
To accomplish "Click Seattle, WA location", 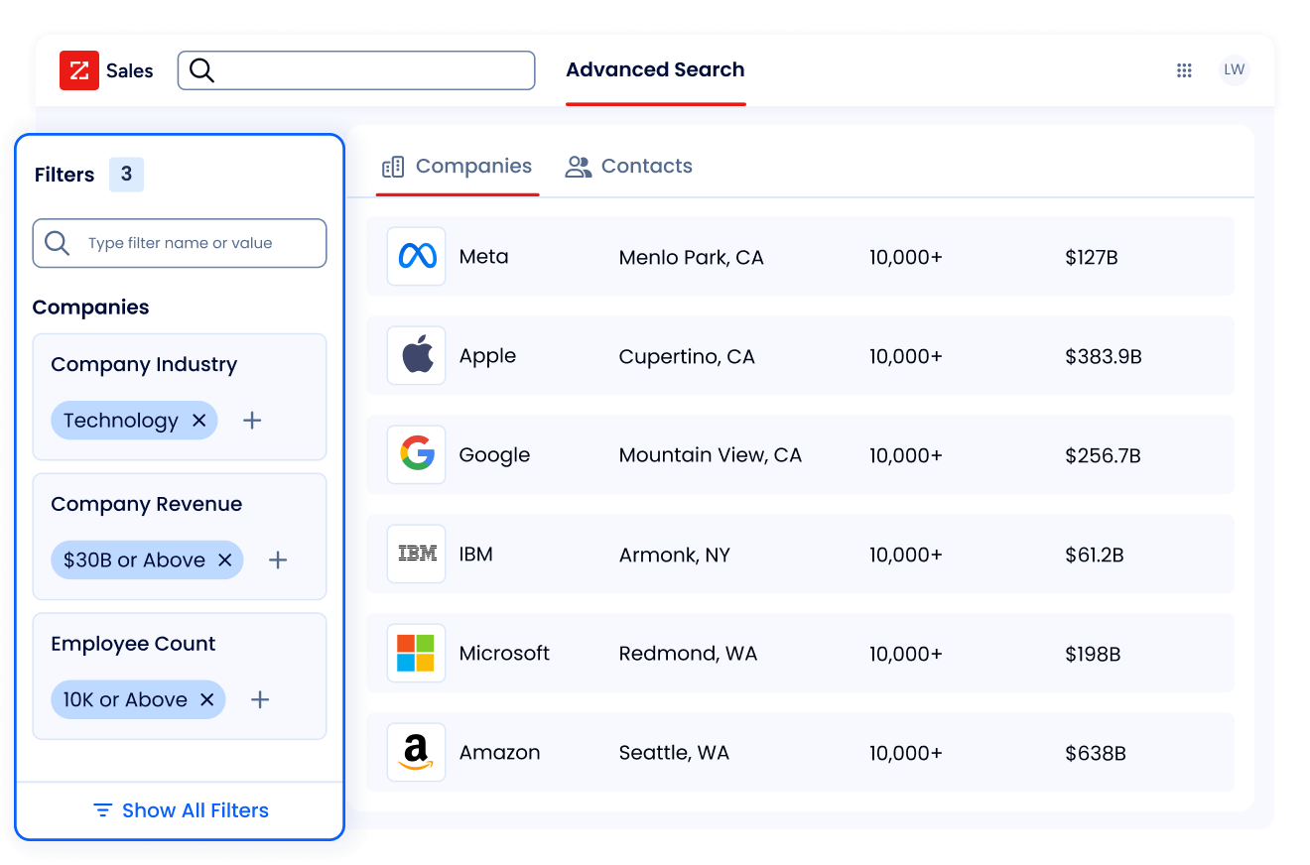I will coord(674,754).
